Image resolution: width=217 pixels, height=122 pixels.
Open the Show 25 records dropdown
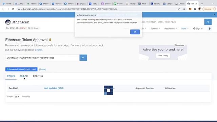(17, 97)
